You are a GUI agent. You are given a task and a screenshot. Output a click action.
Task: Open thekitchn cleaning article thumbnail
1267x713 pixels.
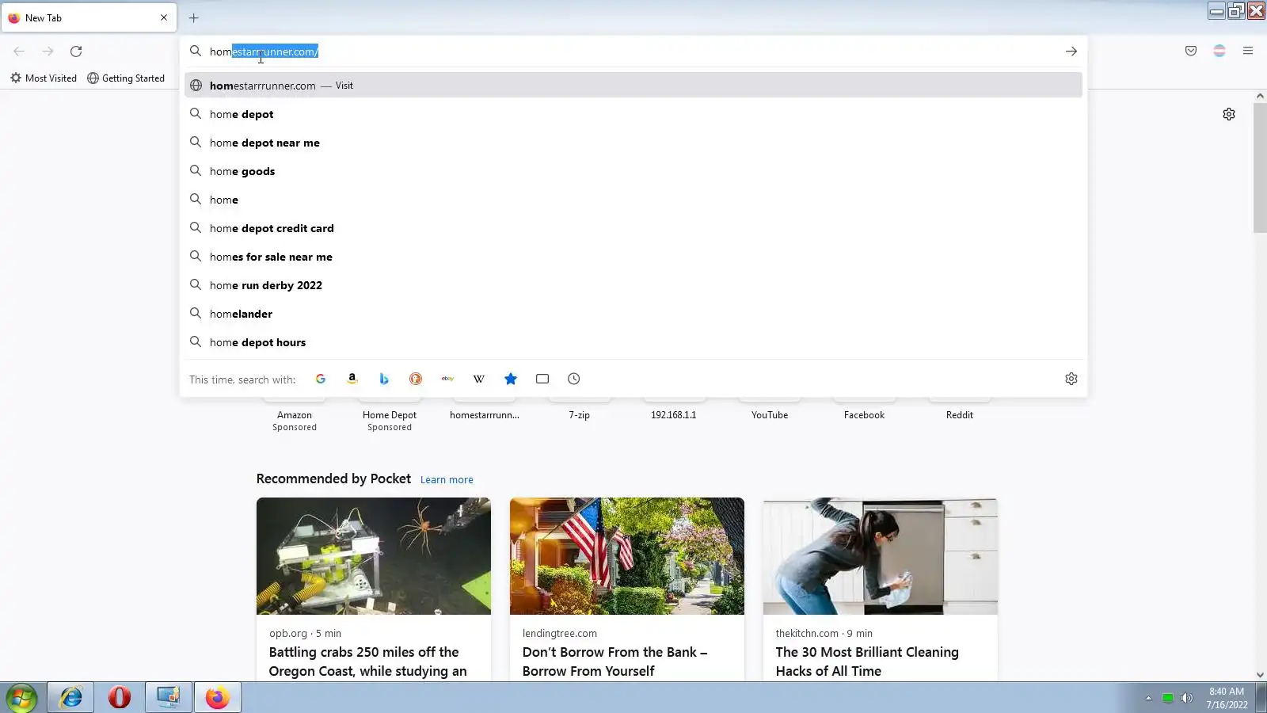pos(881,556)
